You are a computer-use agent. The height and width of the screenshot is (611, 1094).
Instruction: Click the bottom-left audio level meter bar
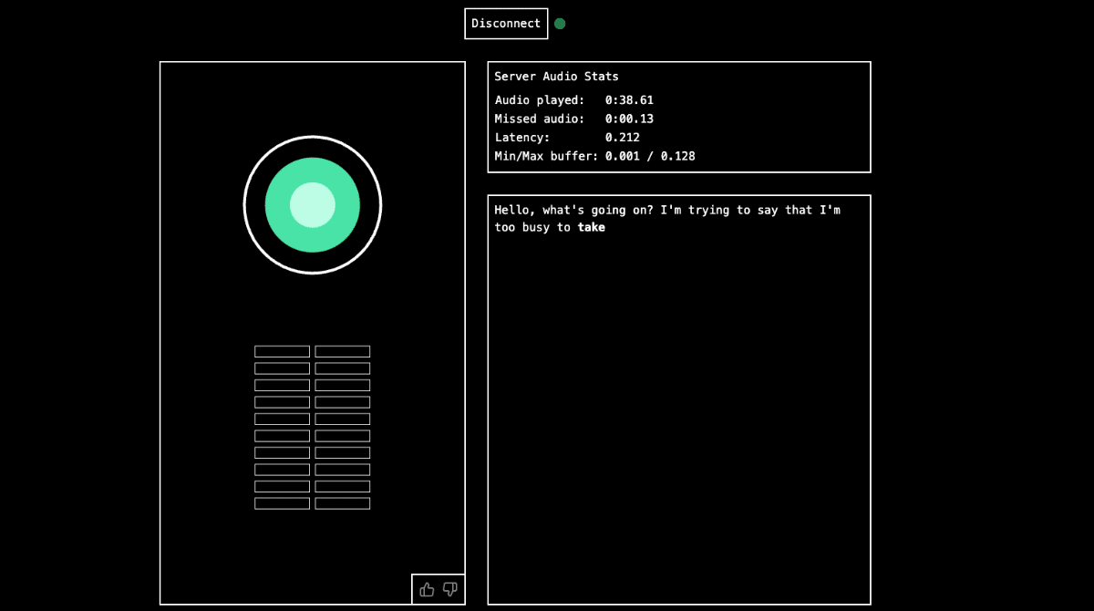coord(282,503)
